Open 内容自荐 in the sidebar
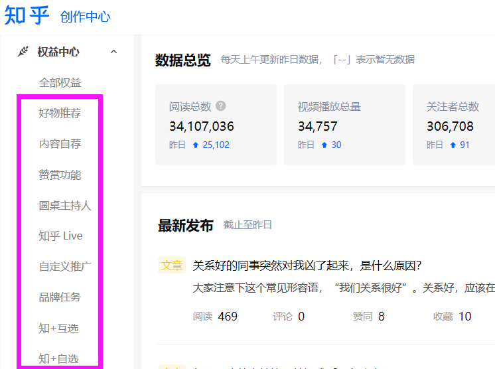This screenshot has width=495, height=369. coord(60,143)
